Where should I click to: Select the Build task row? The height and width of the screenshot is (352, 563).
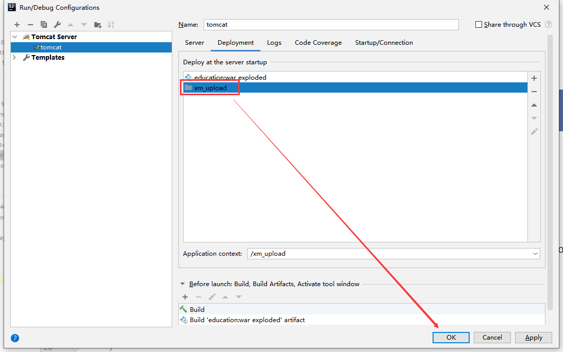click(361, 309)
